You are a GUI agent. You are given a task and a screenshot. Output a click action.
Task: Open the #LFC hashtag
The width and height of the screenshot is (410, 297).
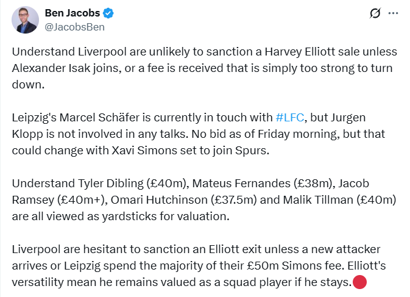(x=290, y=118)
